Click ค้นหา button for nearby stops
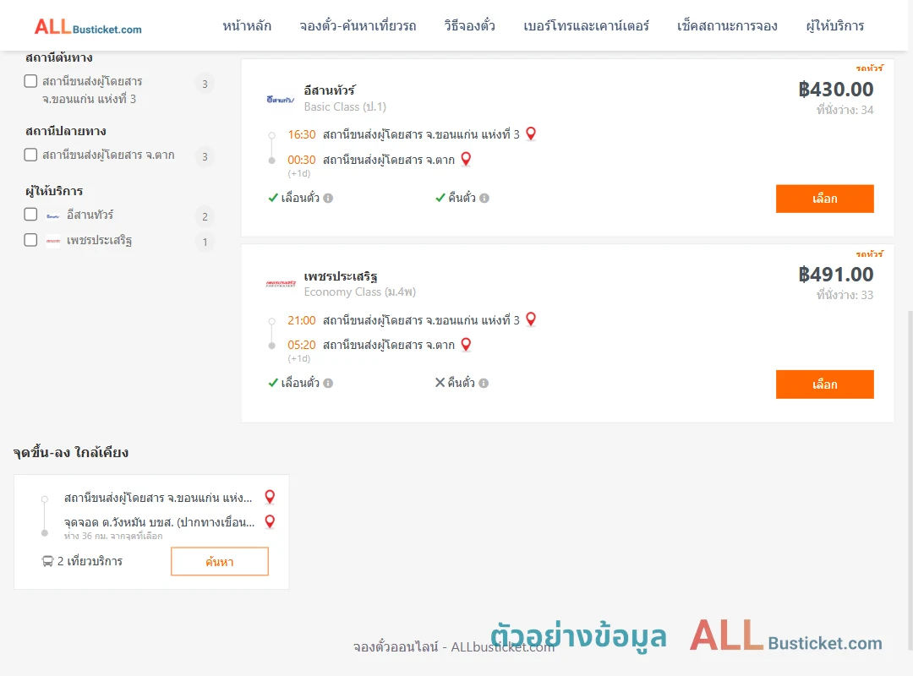 [x=220, y=561]
